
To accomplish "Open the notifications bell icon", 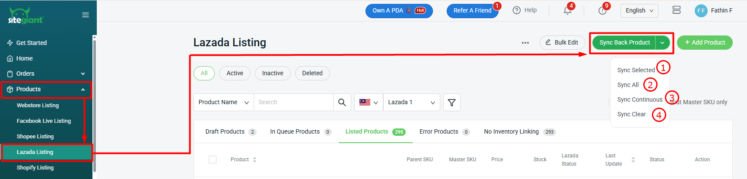I will click(x=567, y=11).
